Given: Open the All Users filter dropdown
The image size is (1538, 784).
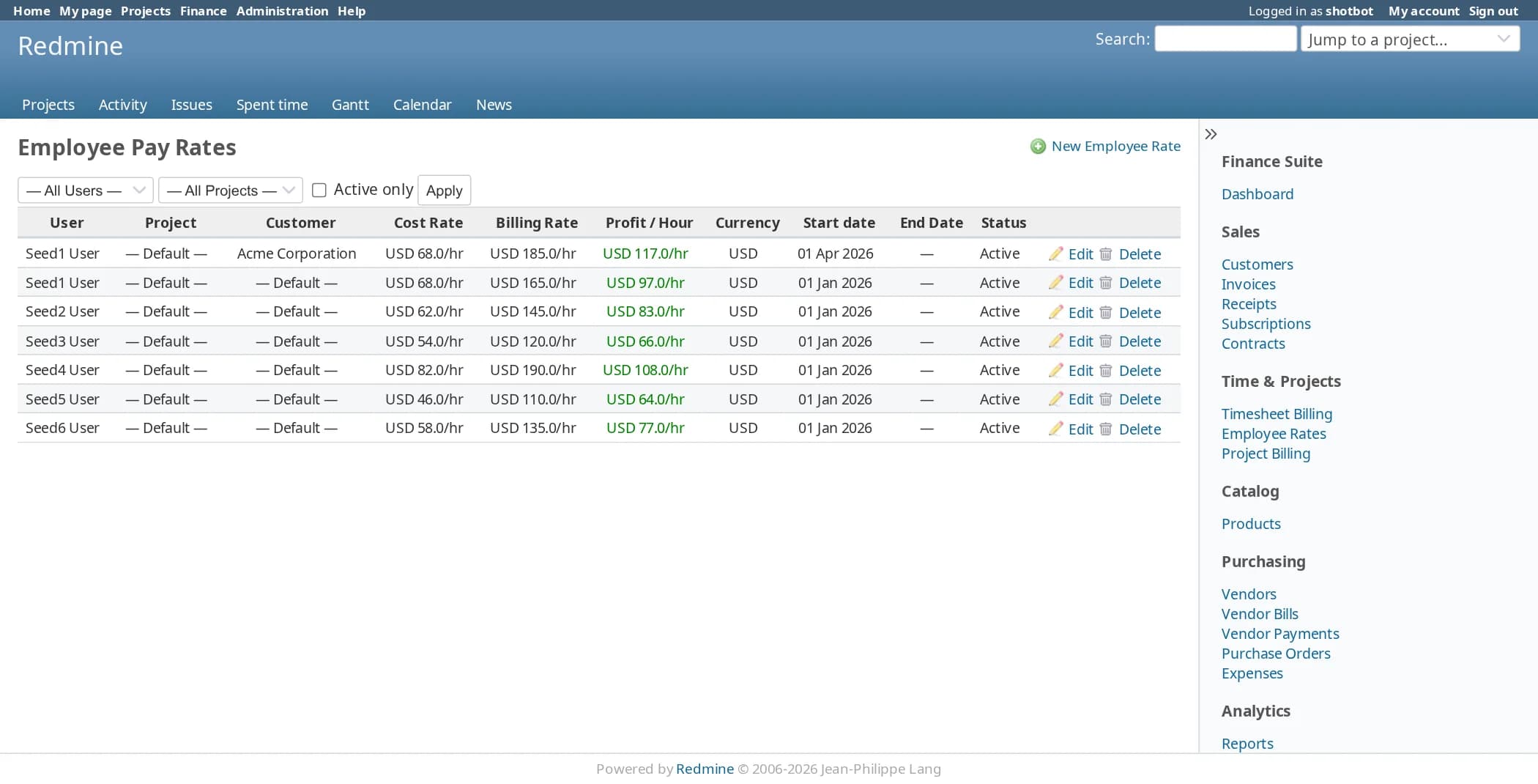Looking at the screenshot, I should click(85, 191).
